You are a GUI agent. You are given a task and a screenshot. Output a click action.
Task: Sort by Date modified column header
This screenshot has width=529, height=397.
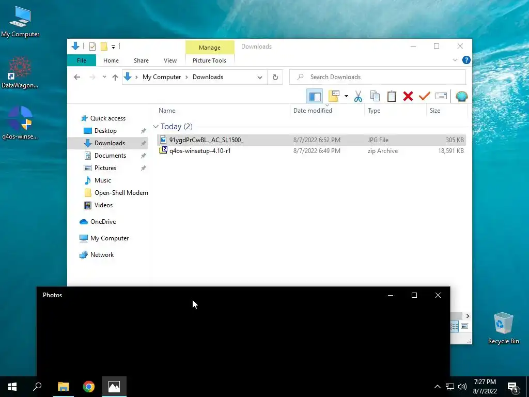[x=327, y=111]
